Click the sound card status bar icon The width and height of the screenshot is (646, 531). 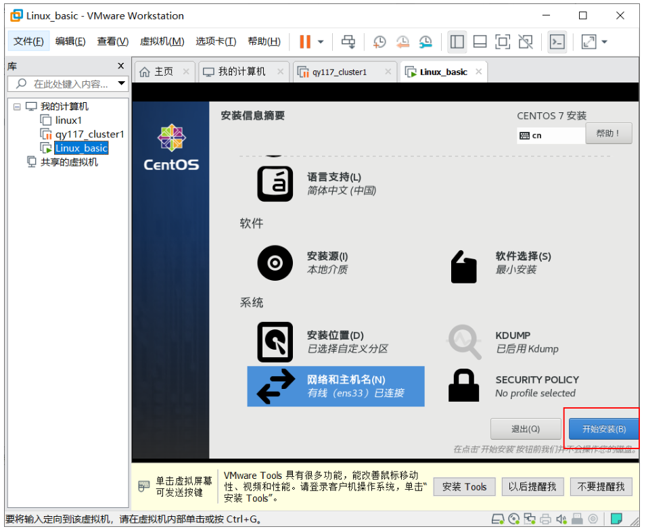click(561, 519)
